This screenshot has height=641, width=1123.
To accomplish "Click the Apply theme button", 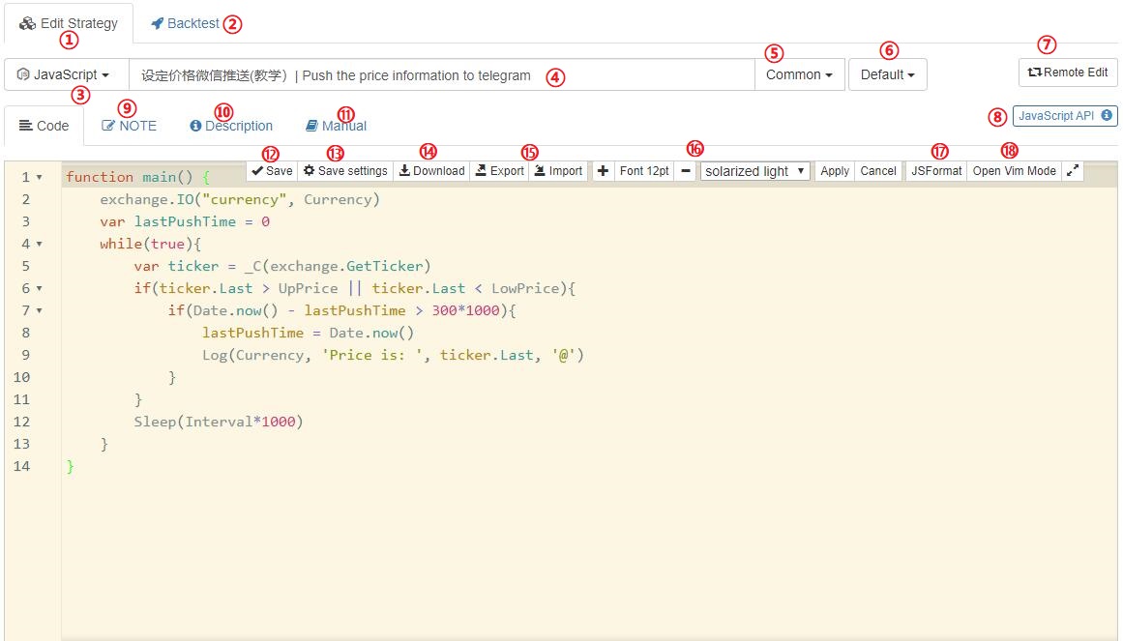I will coord(835,170).
